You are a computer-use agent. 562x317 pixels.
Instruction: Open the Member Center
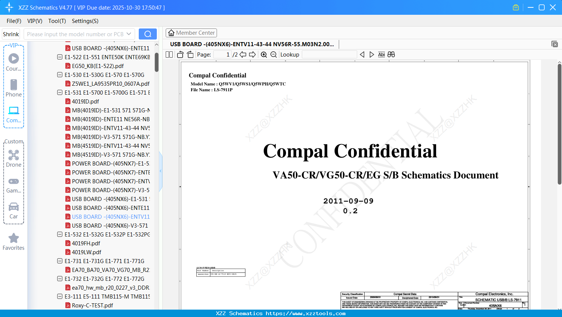click(191, 33)
